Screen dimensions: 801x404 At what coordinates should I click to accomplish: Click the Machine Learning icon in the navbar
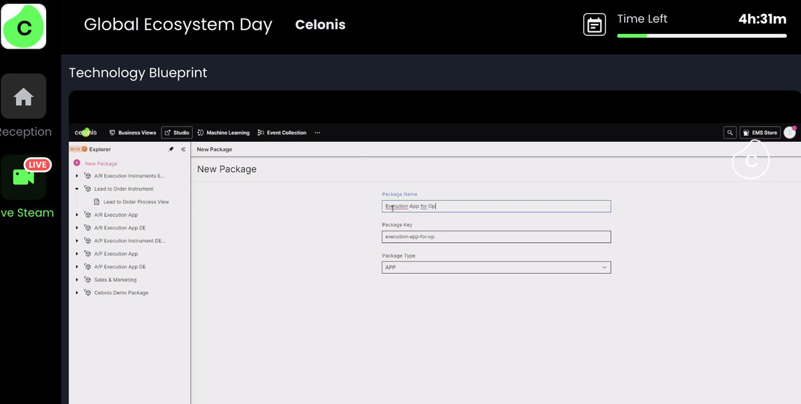tap(200, 132)
